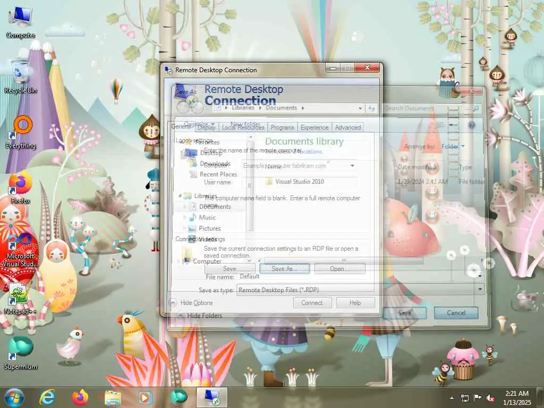Screen dimensions: 544x408
Task: Open the Arrange by Folder dropdown
Action: pyautogui.click(x=453, y=147)
